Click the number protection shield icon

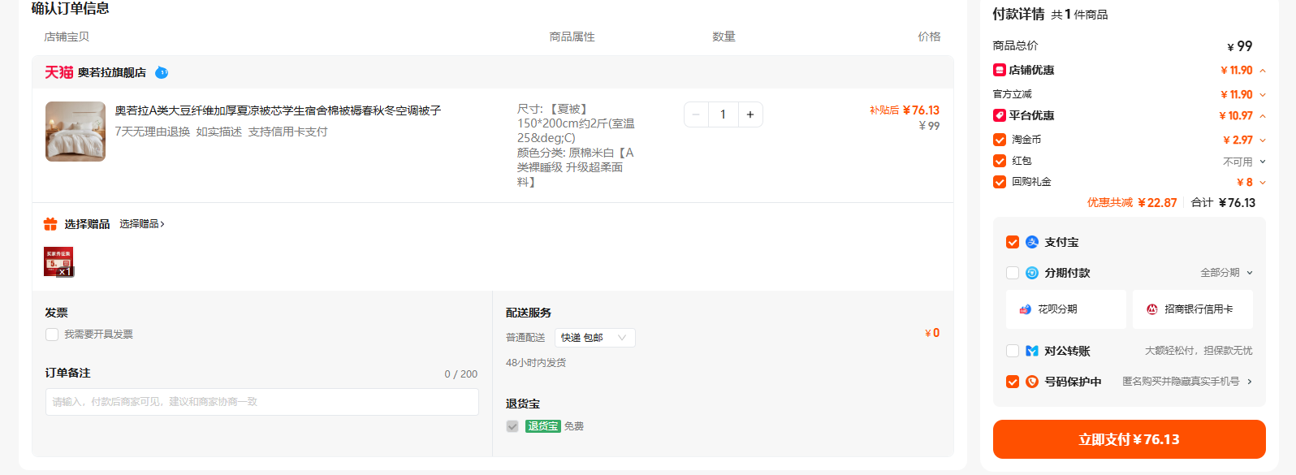(x=1032, y=382)
